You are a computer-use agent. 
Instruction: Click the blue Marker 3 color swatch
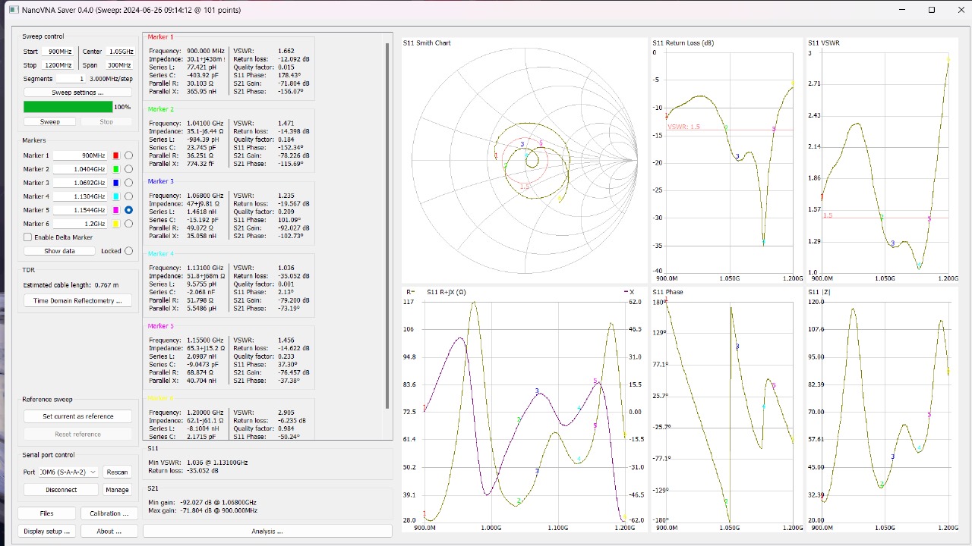click(x=115, y=183)
